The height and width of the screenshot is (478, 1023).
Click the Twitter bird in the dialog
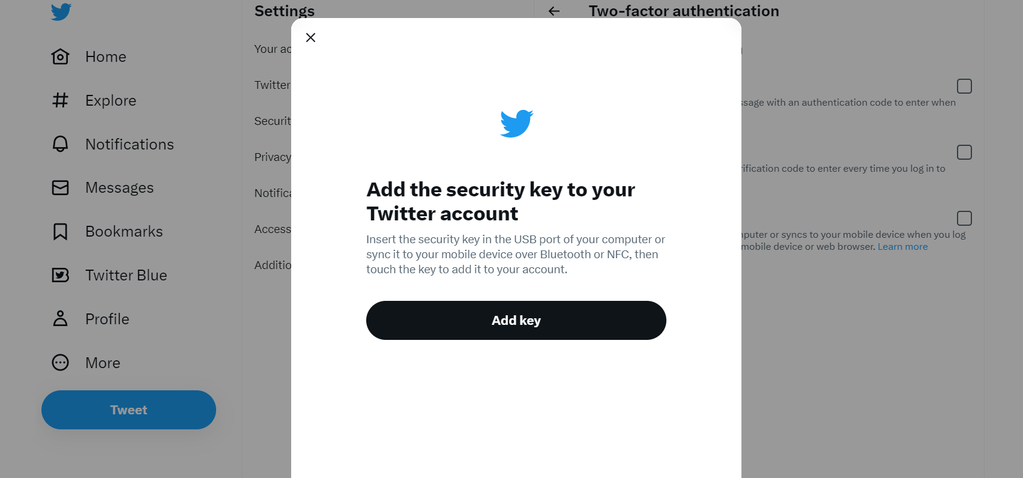coord(516,124)
